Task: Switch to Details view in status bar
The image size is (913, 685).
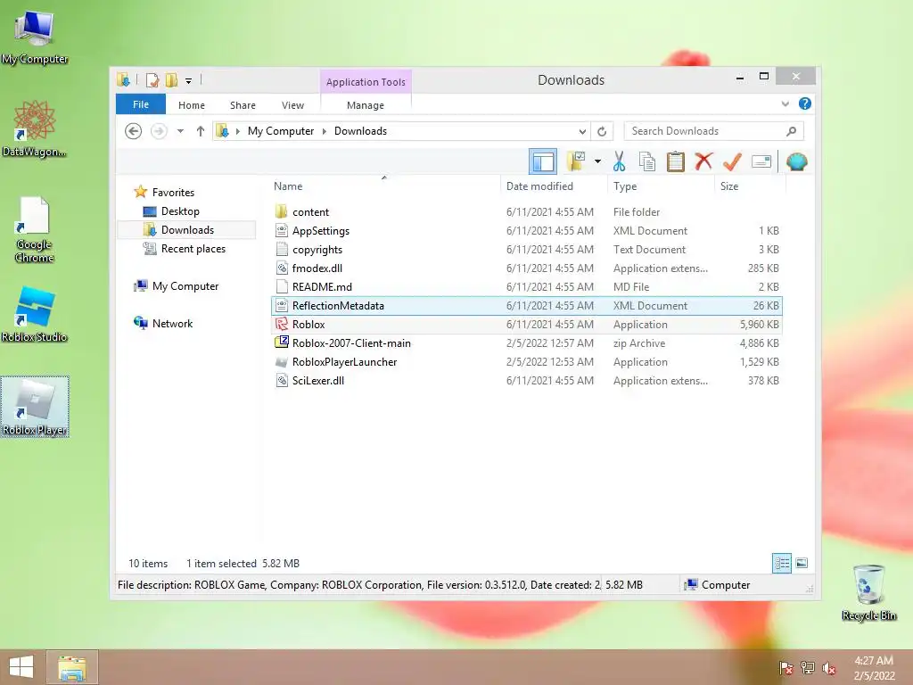Action: click(x=782, y=564)
